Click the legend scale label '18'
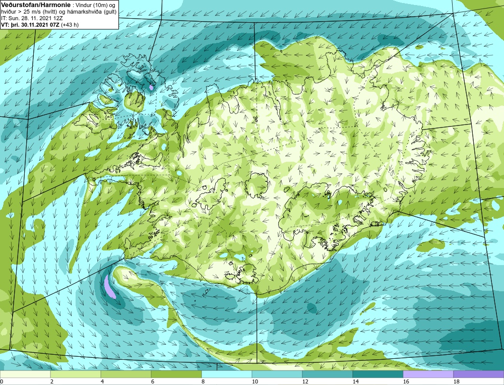 click(457, 381)
